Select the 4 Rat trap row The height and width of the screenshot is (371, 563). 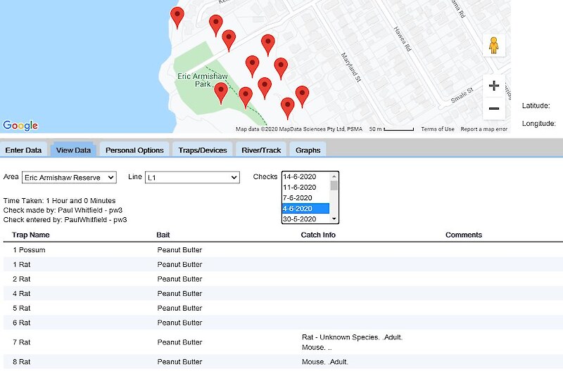(283, 294)
